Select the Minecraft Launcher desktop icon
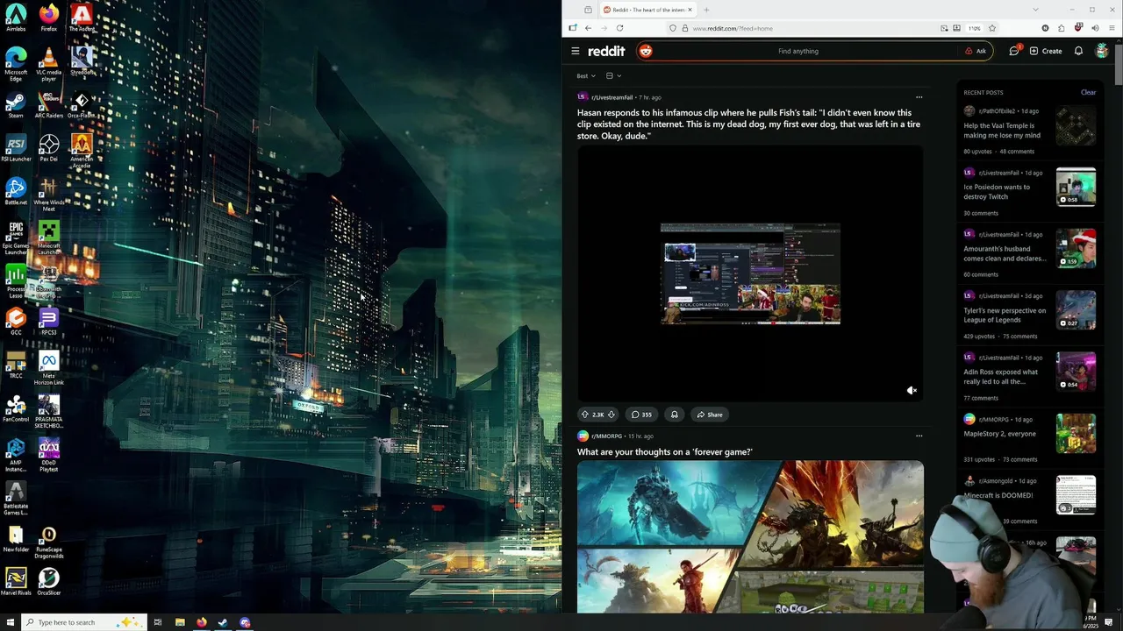Viewport: 1123px width, 631px height. coord(49,238)
